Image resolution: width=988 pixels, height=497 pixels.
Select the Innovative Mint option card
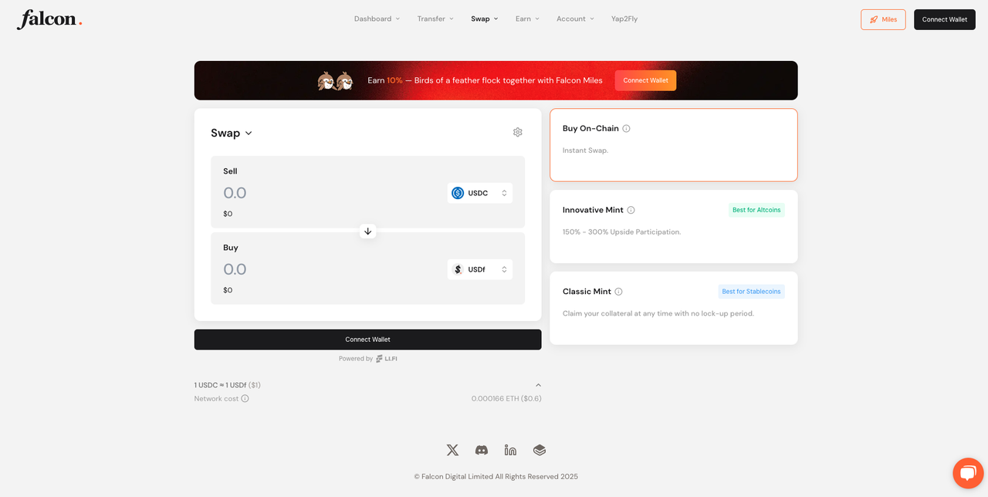coord(673,226)
